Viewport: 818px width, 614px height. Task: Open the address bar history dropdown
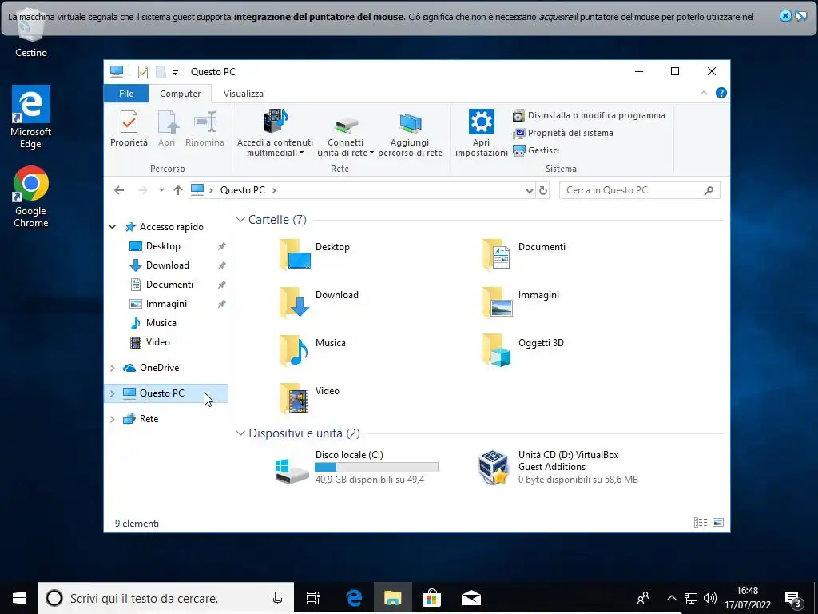click(529, 191)
